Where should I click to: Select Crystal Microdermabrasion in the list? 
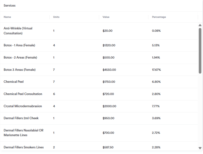pos(23,106)
